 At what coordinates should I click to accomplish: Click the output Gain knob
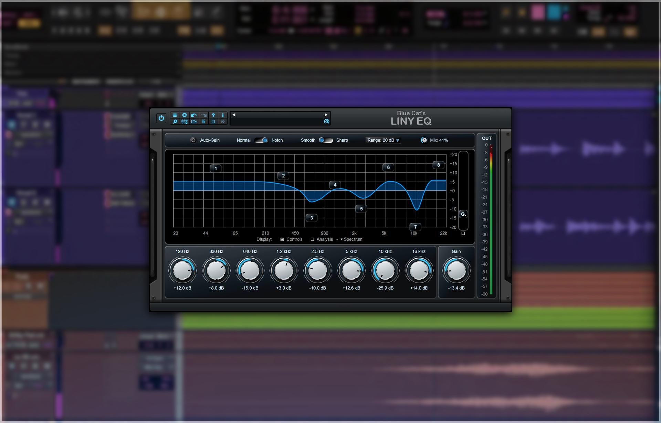(456, 270)
